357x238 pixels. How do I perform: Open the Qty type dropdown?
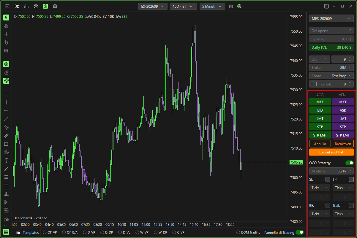point(320,59)
